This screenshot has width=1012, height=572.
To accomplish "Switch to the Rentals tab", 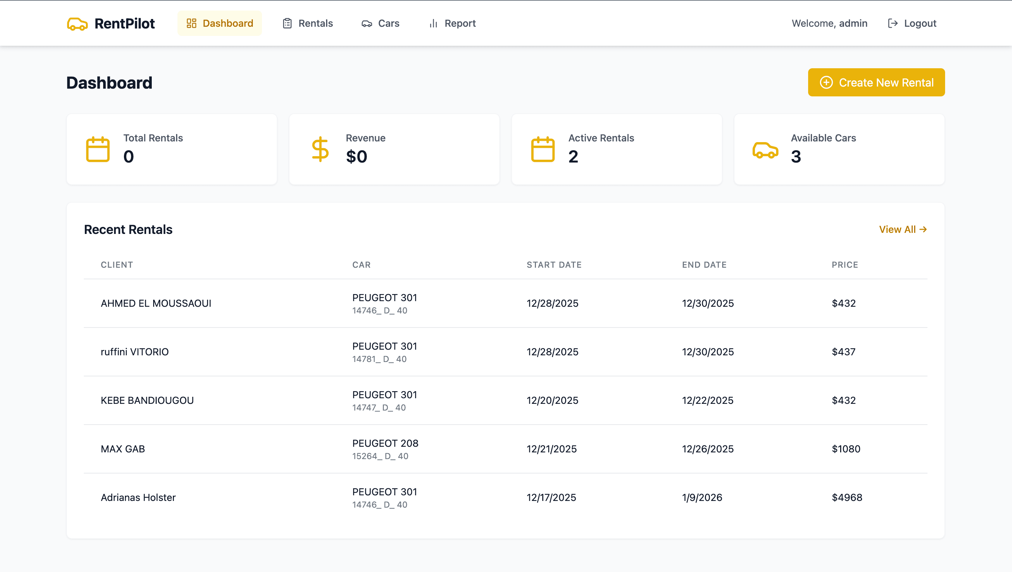I will coord(307,23).
